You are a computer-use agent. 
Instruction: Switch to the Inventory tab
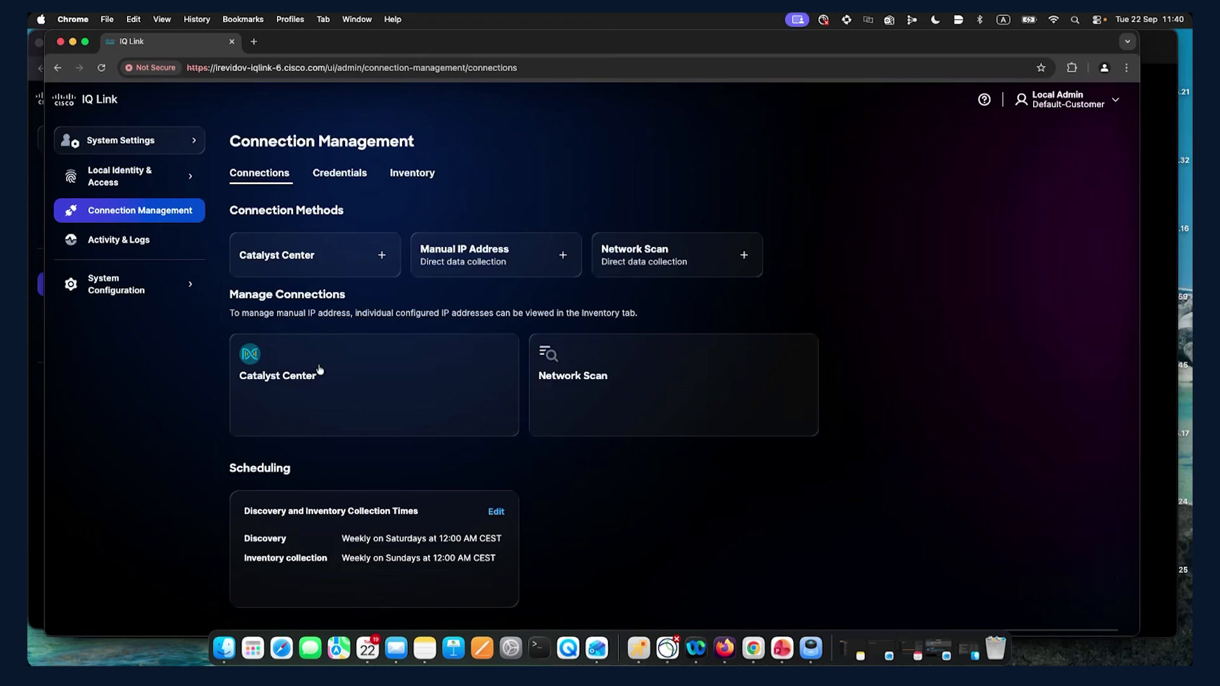point(412,173)
